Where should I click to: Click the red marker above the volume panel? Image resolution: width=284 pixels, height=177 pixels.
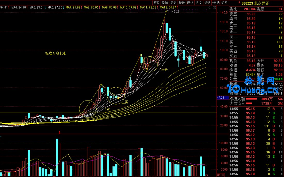click(x=59, y=132)
